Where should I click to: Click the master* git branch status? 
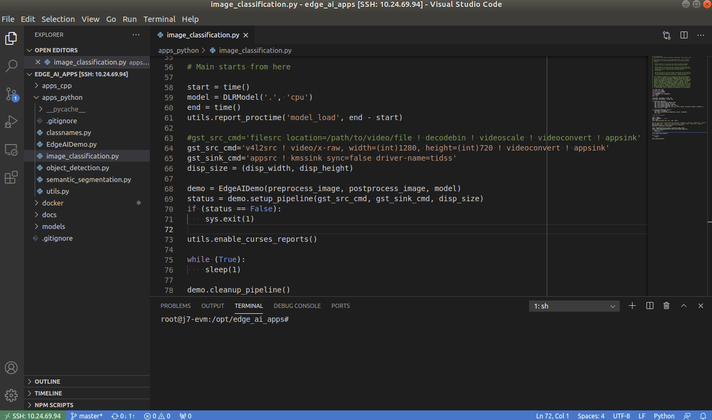86,416
